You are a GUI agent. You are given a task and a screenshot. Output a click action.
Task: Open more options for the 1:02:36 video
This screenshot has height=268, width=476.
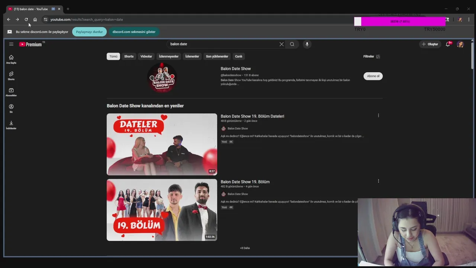tap(379, 181)
